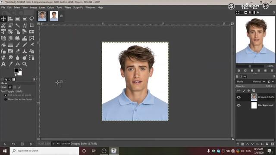The image size is (276, 155).
Task: Select the Select by Color tool
Action: point(25,25)
